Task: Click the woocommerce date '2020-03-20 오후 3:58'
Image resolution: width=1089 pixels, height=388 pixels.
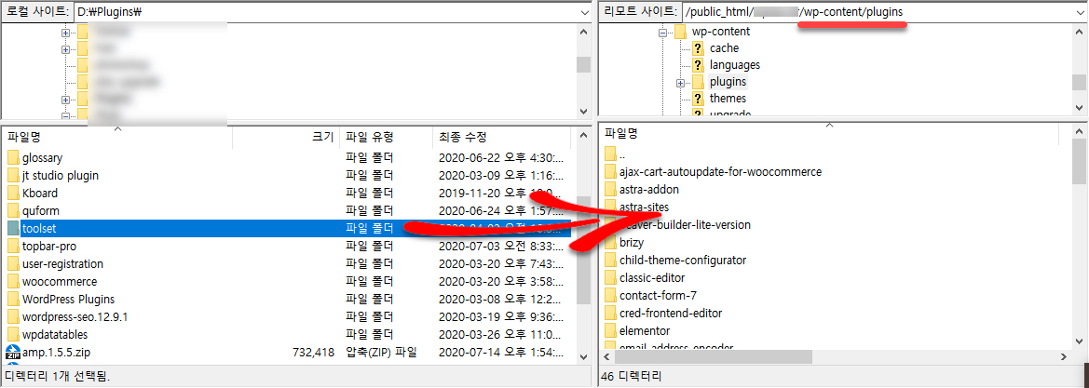Action: 501,282
